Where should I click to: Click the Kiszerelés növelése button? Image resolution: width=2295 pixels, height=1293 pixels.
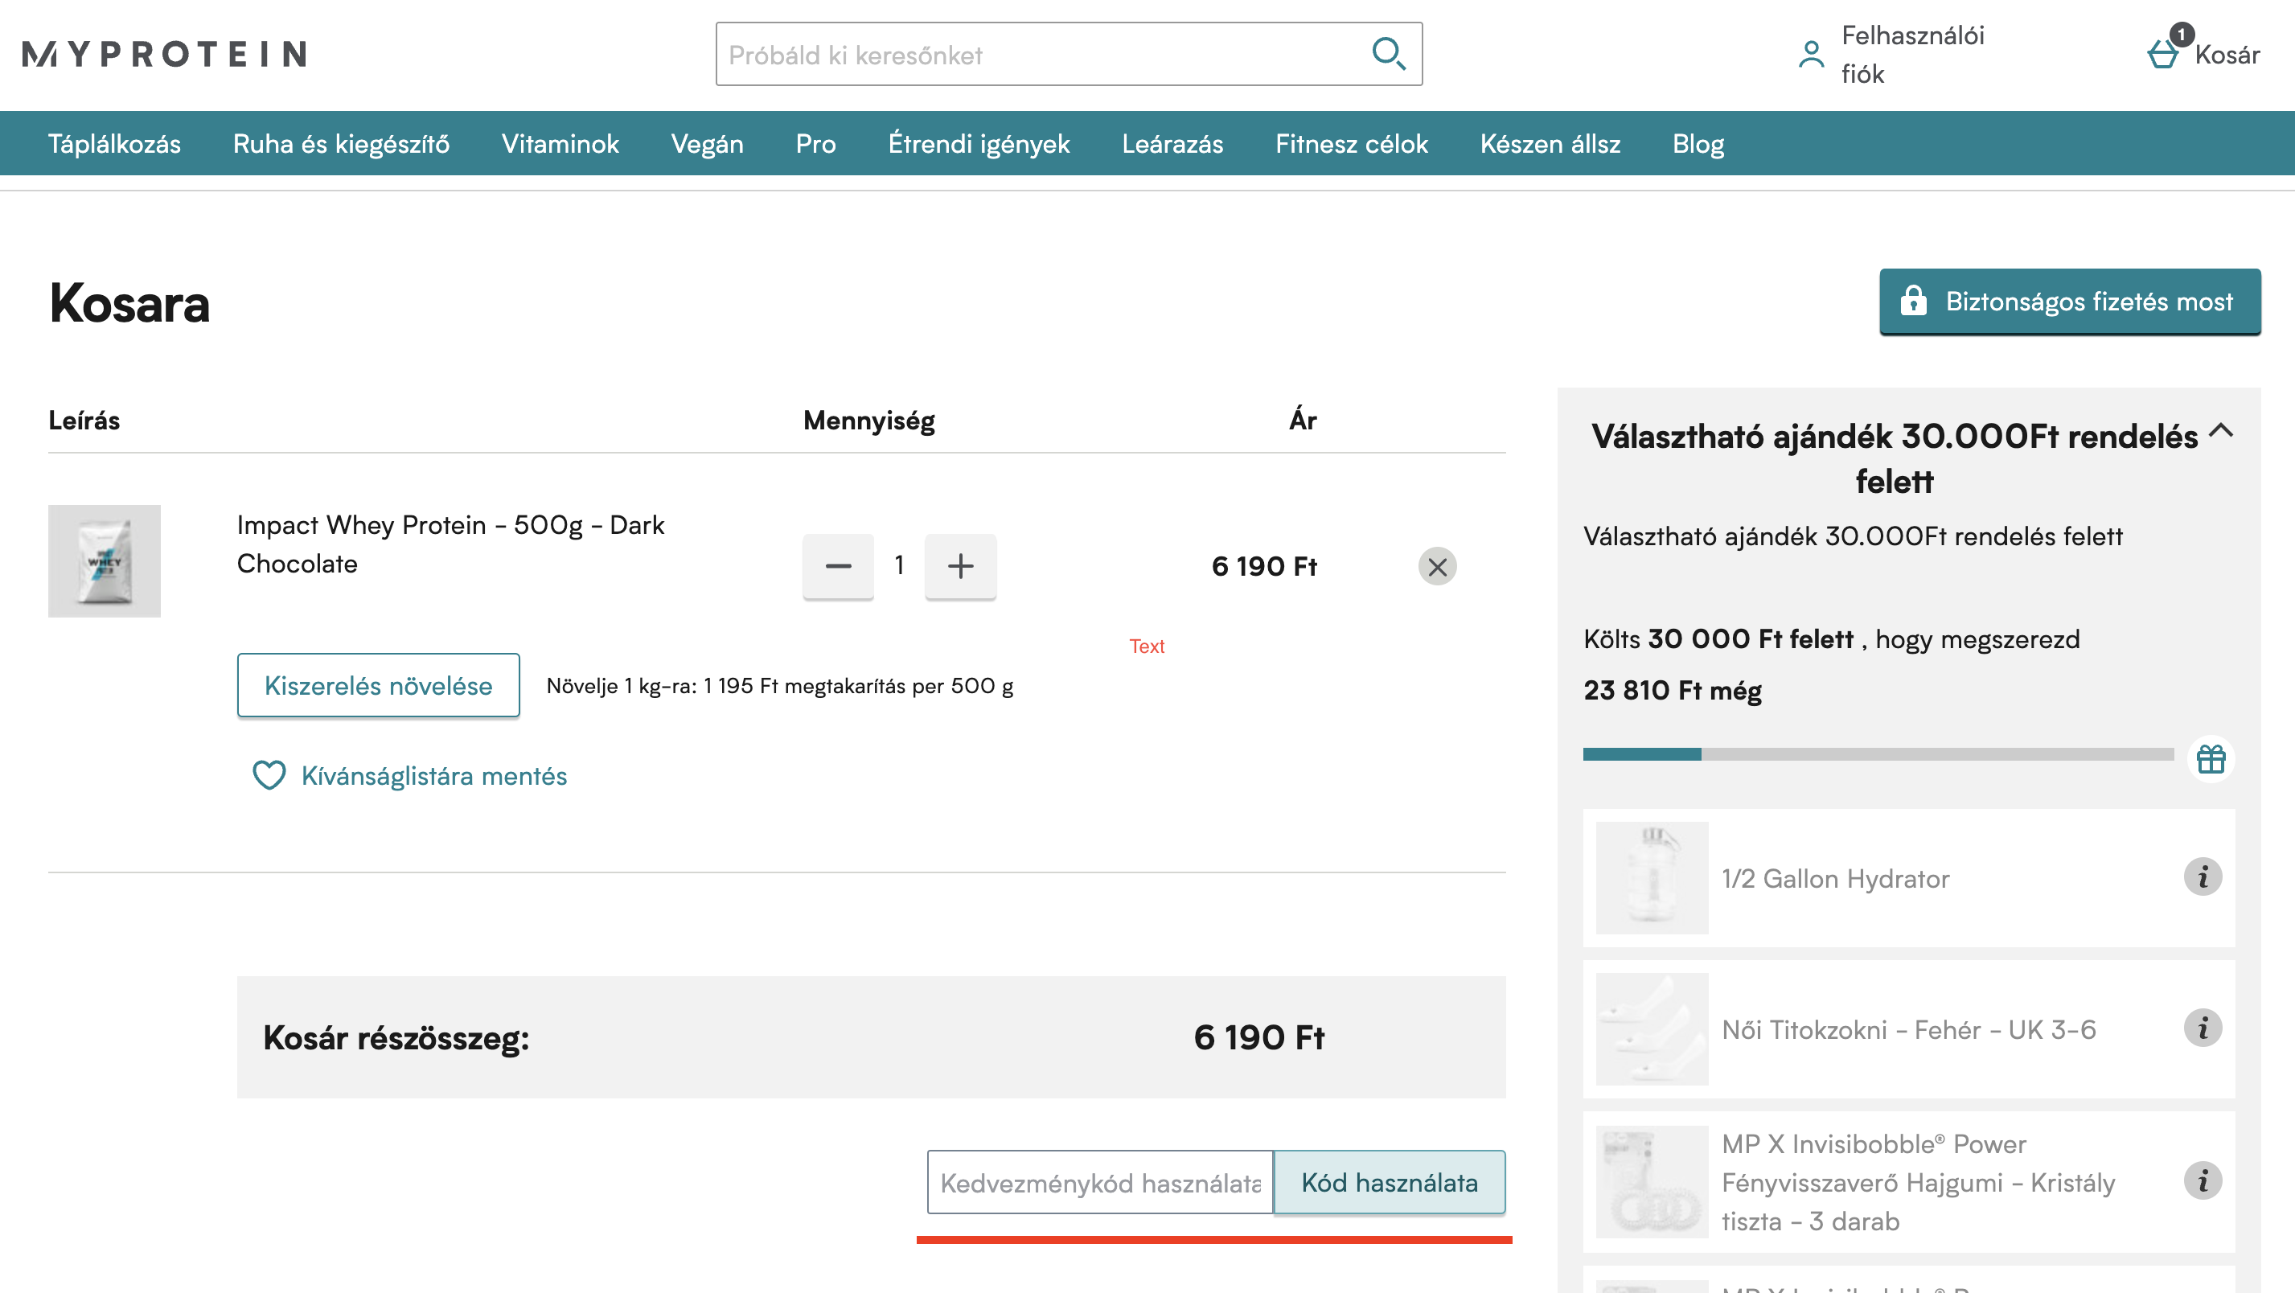click(x=378, y=685)
